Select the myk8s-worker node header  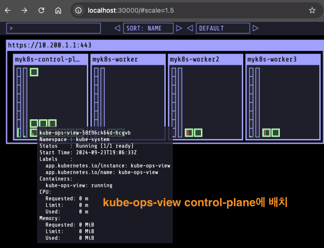coord(128,60)
